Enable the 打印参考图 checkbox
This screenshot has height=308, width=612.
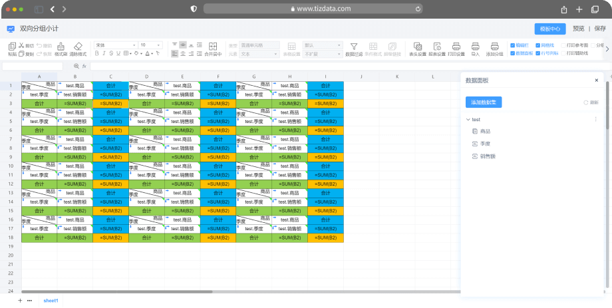(x=563, y=45)
